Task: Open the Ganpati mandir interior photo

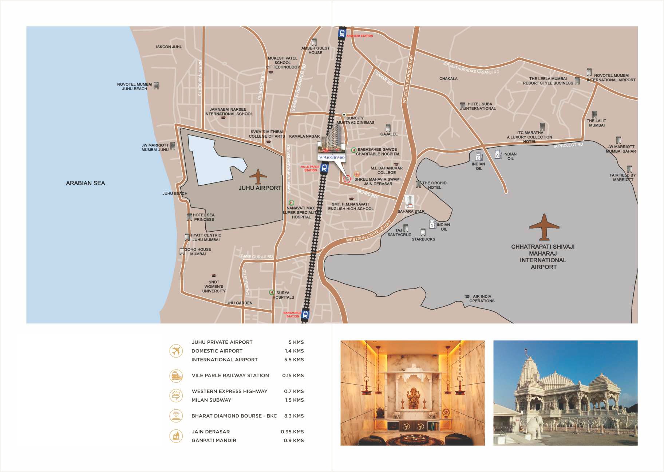Action: tap(412, 393)
